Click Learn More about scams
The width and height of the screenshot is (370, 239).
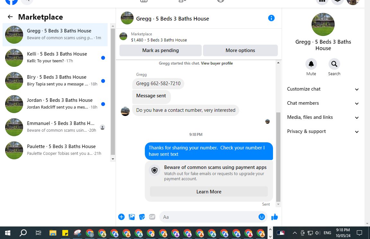click(x=209, y=191)
